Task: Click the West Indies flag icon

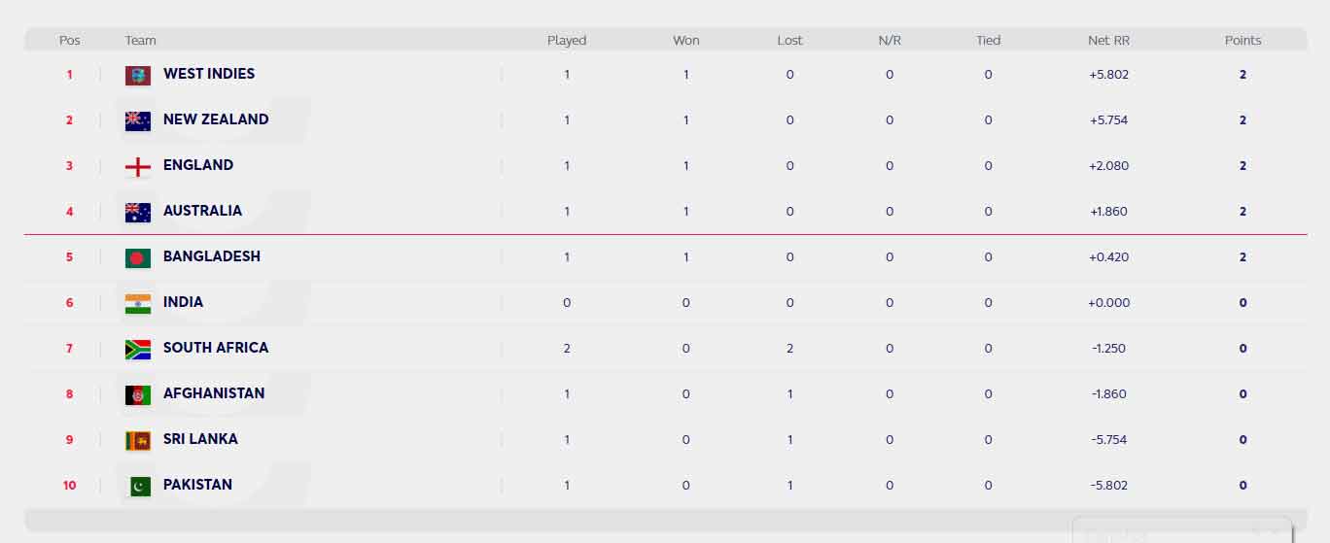Action: (138, 75)
